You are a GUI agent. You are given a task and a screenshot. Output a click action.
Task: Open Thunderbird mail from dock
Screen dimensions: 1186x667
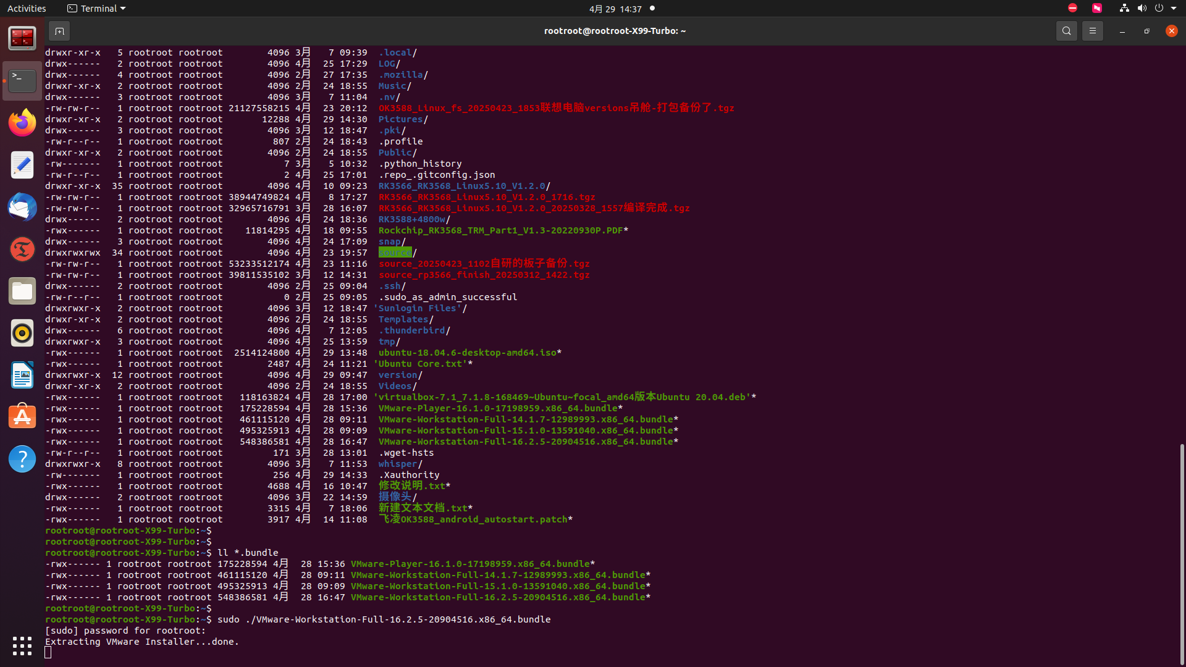22,207
